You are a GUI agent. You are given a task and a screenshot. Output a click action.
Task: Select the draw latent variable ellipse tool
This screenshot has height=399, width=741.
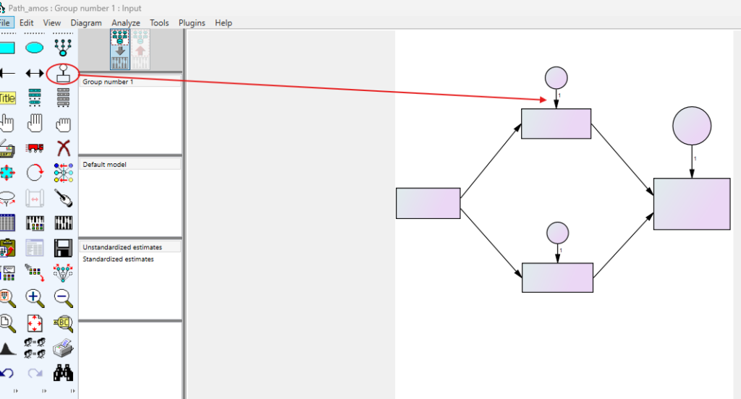(35, 48)
